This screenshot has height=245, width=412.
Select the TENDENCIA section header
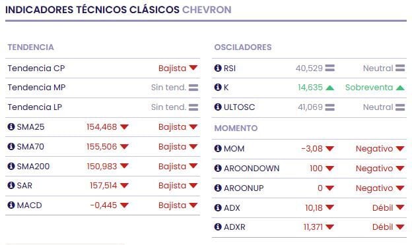click(31, 47)
